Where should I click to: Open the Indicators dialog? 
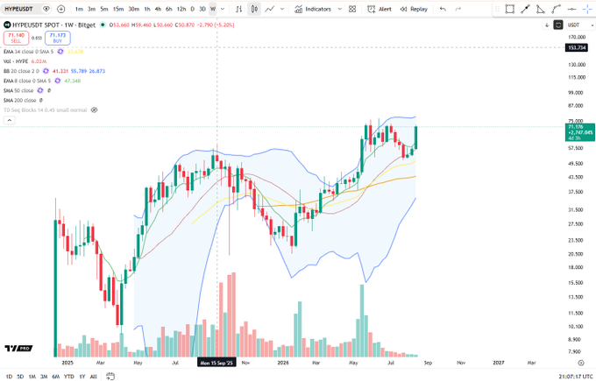coord(312,9)
